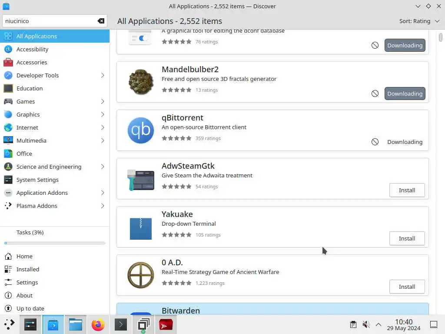445x334 pixels.
Task: Launch Firefox from the taskbar
Action: [98, 324]
